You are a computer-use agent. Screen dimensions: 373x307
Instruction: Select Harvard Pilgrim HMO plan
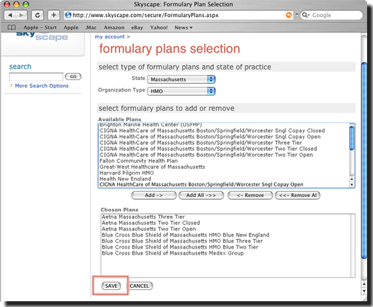126,173
